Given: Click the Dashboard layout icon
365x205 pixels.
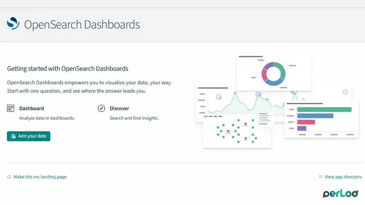Looking at the screenshot, I should click(x=11, y=108).
